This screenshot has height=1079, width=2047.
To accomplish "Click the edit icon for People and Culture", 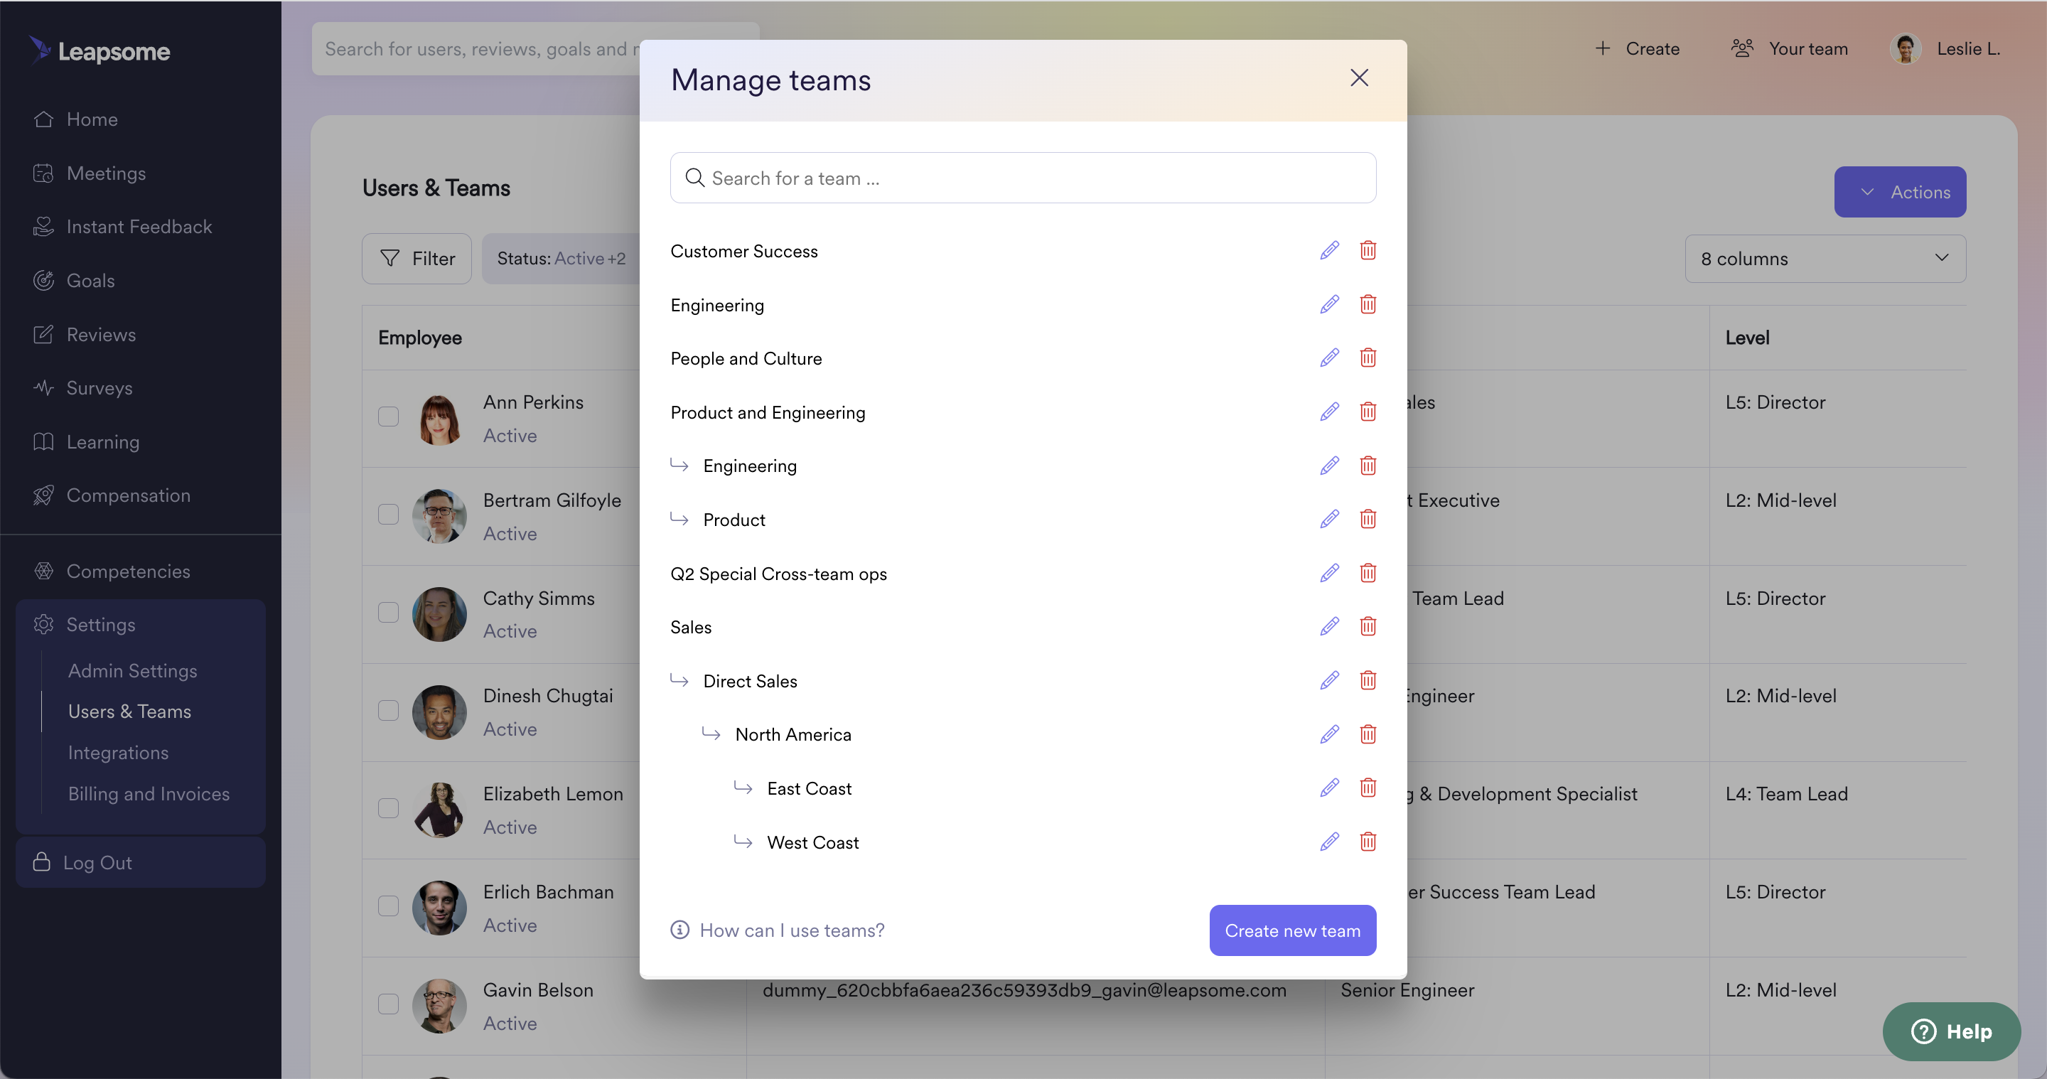I will (1328, 358).
